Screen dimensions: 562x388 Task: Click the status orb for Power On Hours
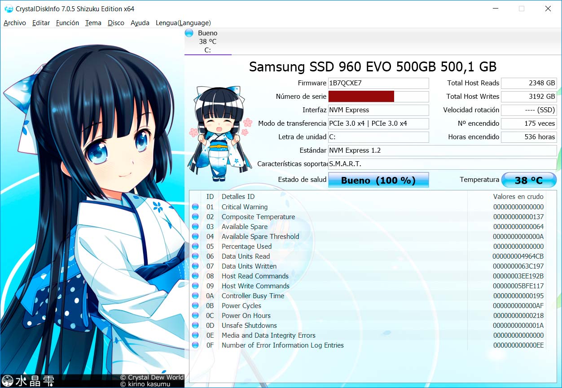195,316
